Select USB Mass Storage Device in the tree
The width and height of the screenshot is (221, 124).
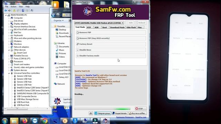(x=28, y=99)
